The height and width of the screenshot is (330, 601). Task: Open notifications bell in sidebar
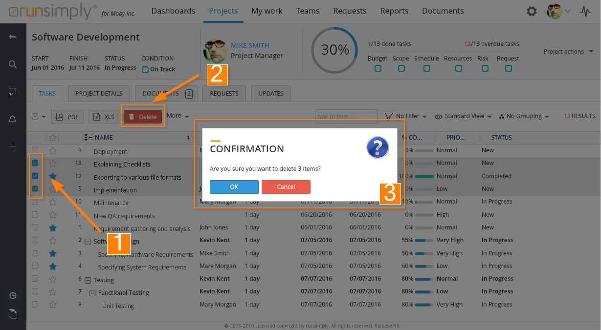tap(13, 119)
